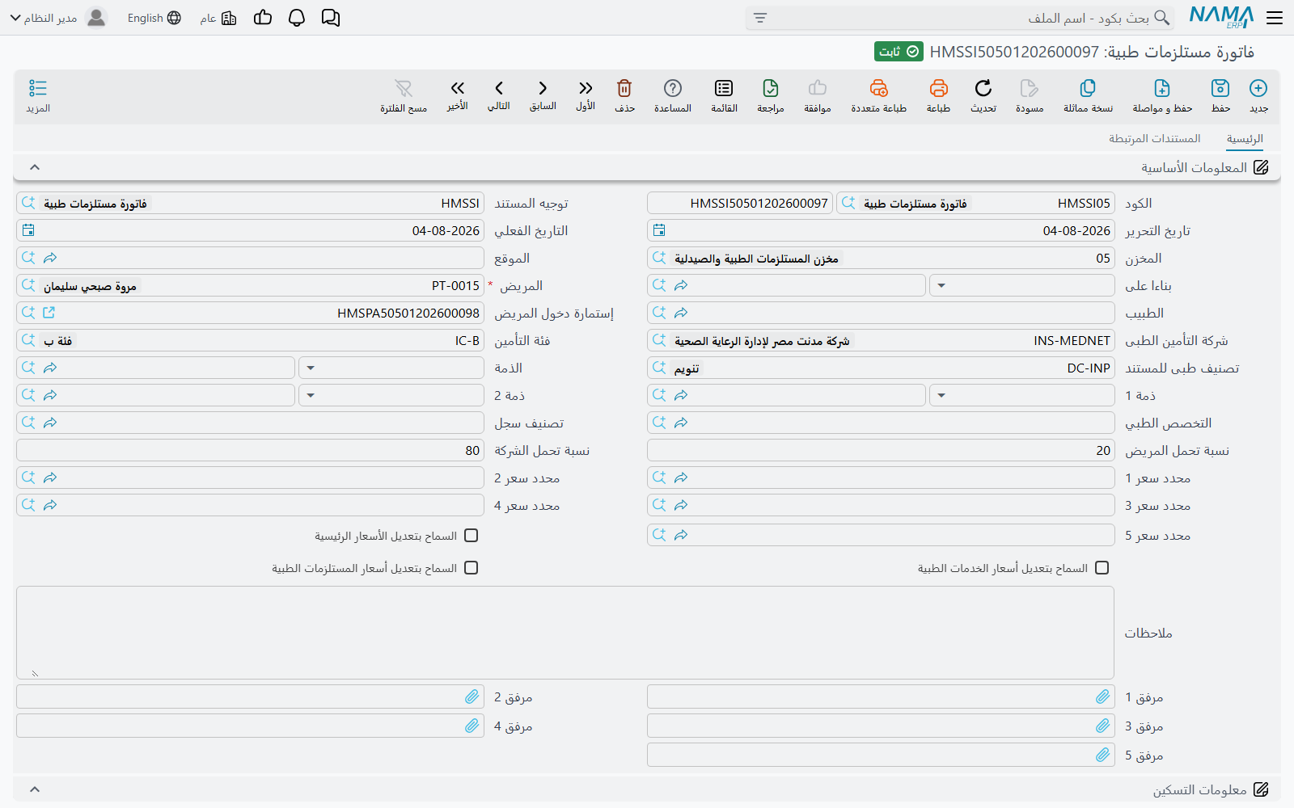Screen dimensions: 1294x808
Task: Click the ثابت status badge
Action: 899,52
